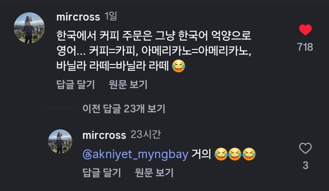The width and height of the screenshot is (329, 191).
Task: Open mircross avatar on the top comment
Action: (x=30, y=27)
